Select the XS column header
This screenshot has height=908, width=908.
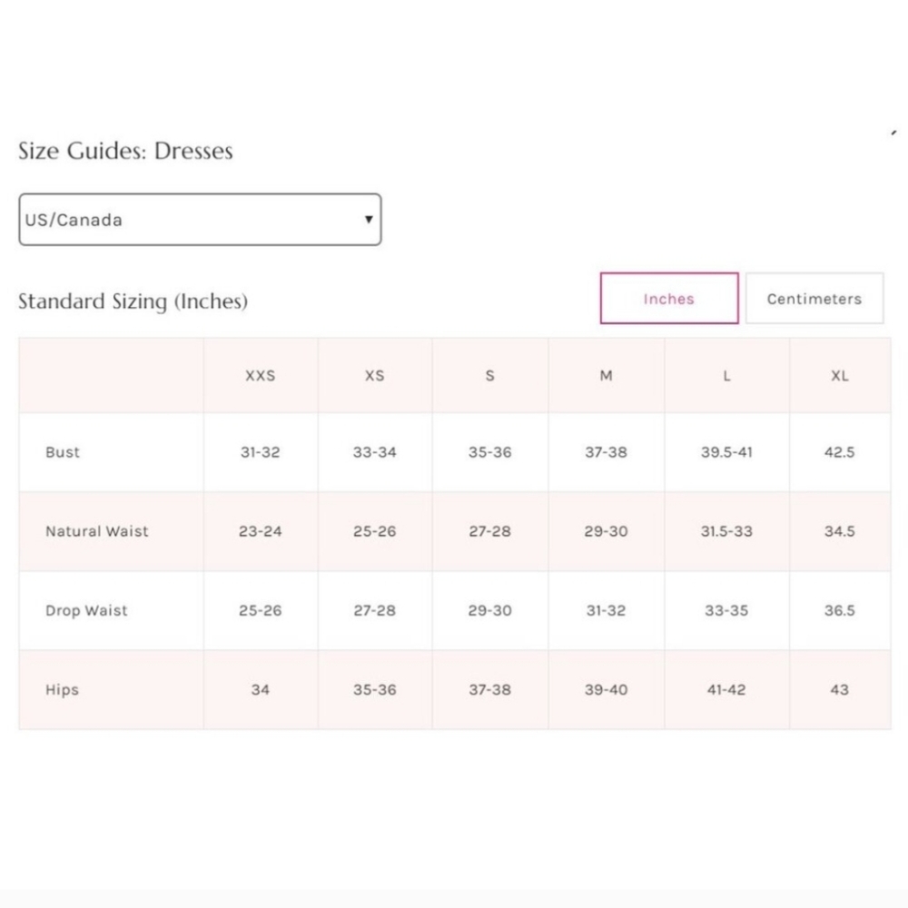tap(374, 376)
